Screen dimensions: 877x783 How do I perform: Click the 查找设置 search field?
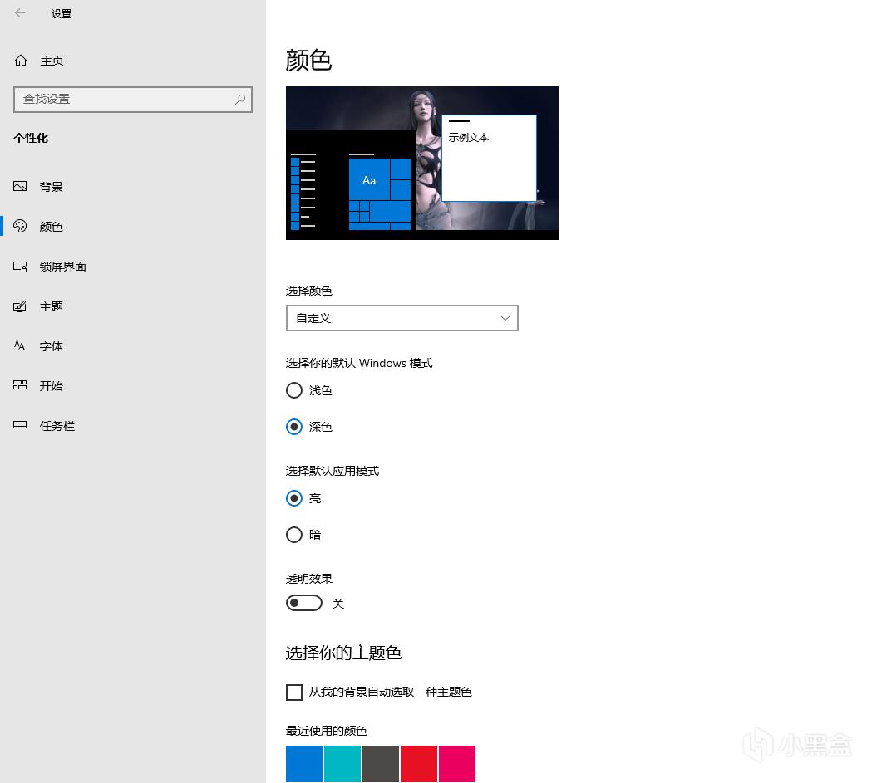pyautogui.click(x=133, y=100)
